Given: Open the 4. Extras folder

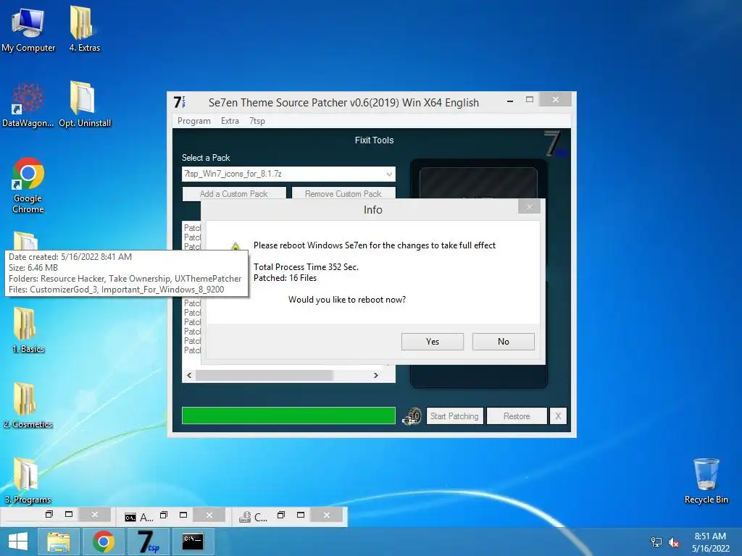Looking at the screenshot, I should pos(84,29).
